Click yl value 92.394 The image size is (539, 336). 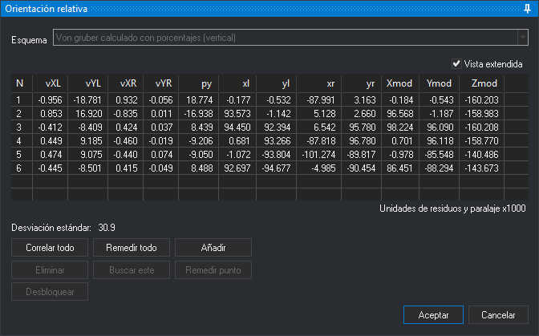coord(277,128)
